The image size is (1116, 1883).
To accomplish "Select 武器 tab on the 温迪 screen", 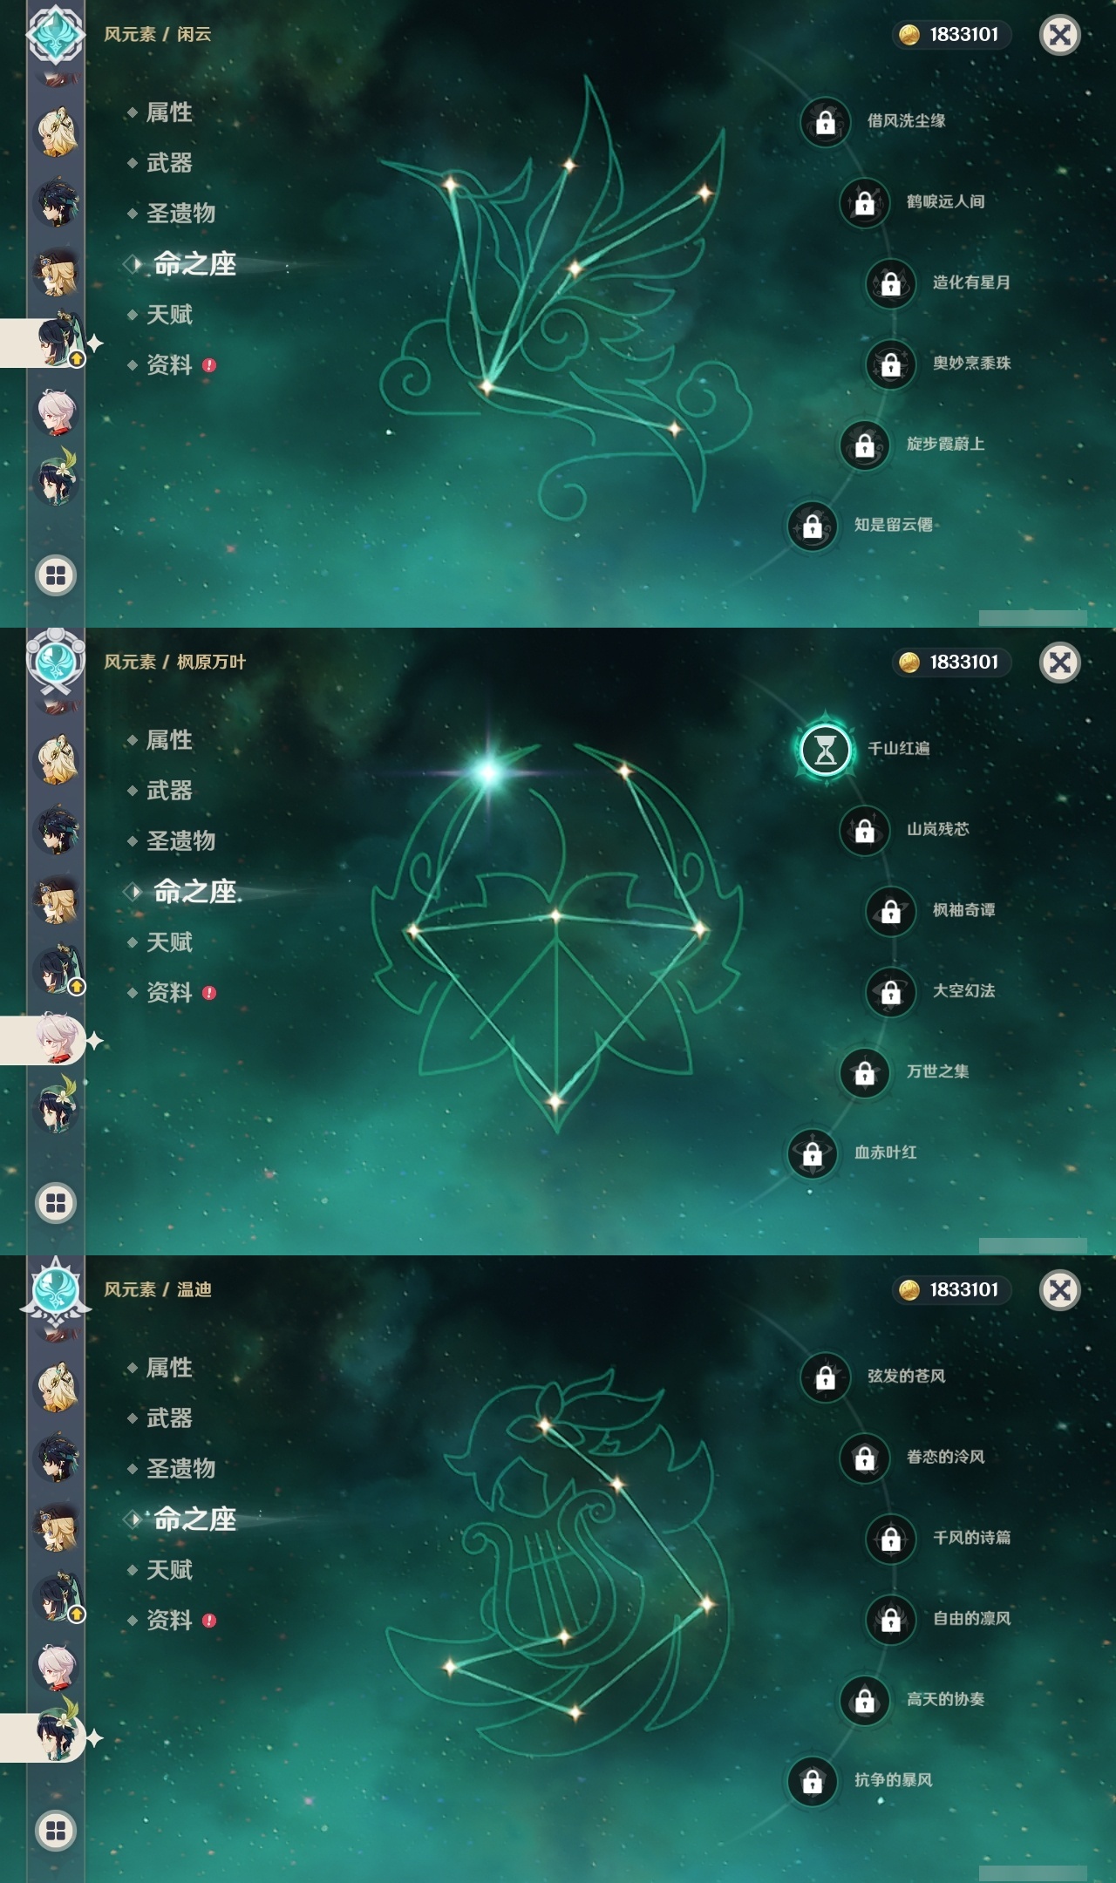I will point(169,1418).
